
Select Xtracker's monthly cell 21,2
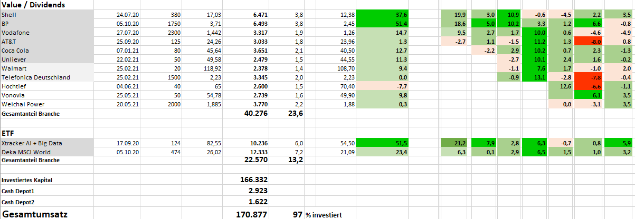tap(454, 143)
